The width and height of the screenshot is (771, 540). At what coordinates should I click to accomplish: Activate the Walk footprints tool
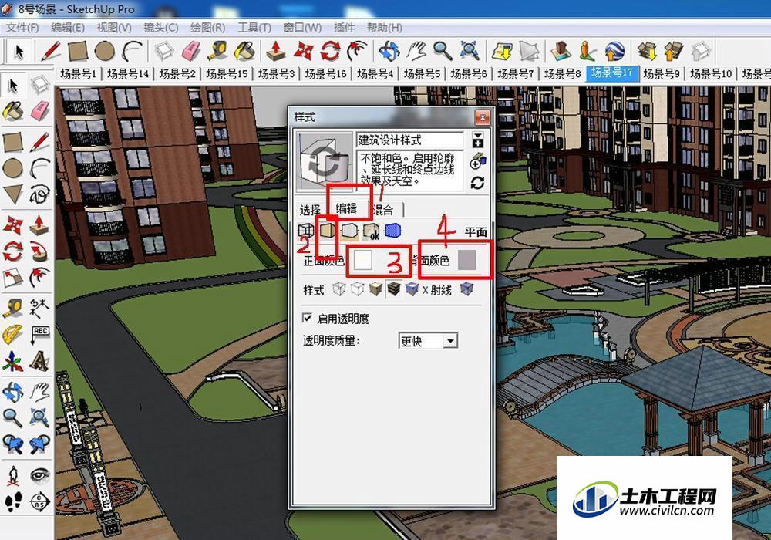13,501
